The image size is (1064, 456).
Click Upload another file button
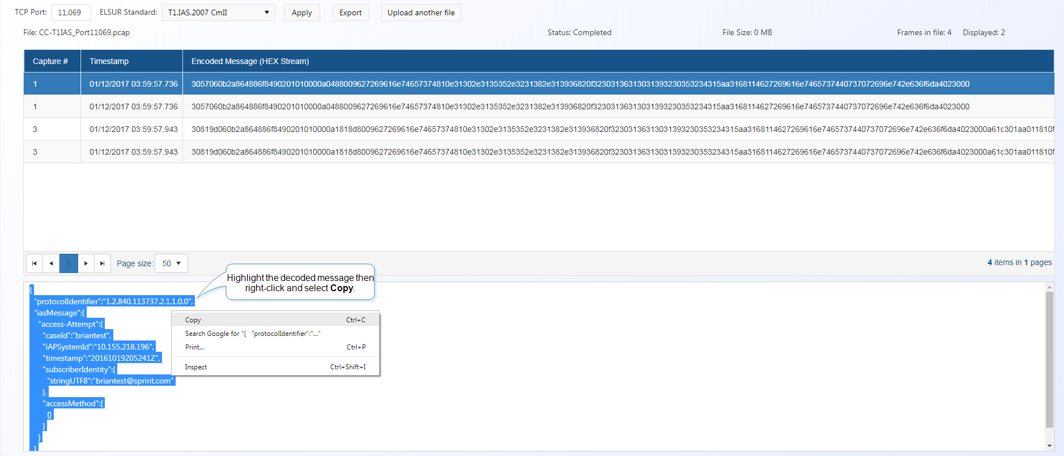click(x=421, y=12)
